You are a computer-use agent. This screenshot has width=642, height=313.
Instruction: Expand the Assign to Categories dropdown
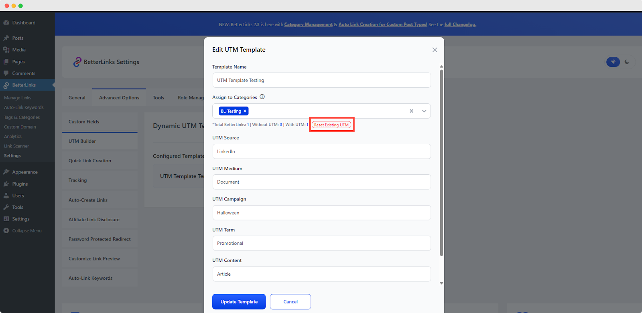point(424,111)
